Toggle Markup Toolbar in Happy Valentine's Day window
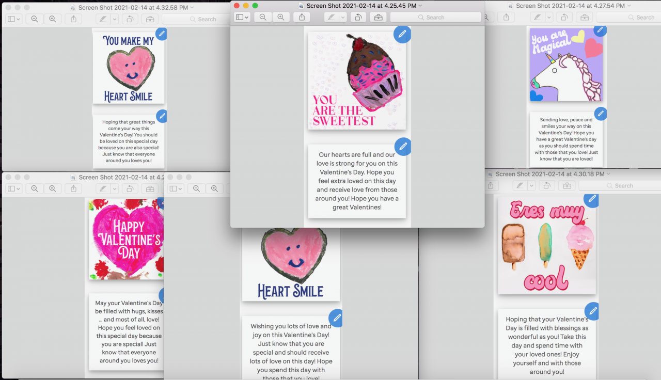The width and height of the screenshot is (661, 380). click(x=150, y=188)
